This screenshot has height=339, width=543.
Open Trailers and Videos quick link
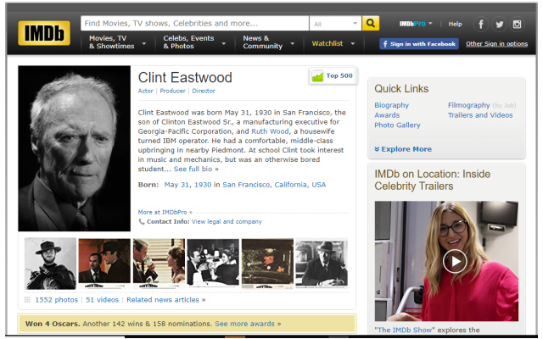[x=480, y=115]
